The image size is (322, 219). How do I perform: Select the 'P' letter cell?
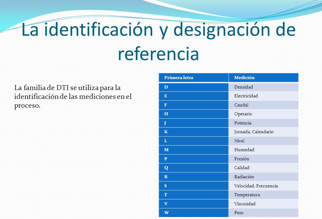[194, 159]
